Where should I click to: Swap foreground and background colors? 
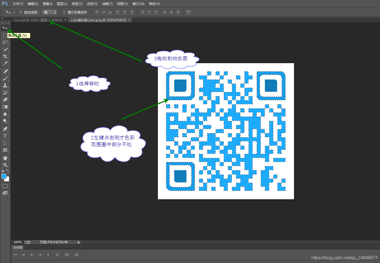tap(7, 171)
